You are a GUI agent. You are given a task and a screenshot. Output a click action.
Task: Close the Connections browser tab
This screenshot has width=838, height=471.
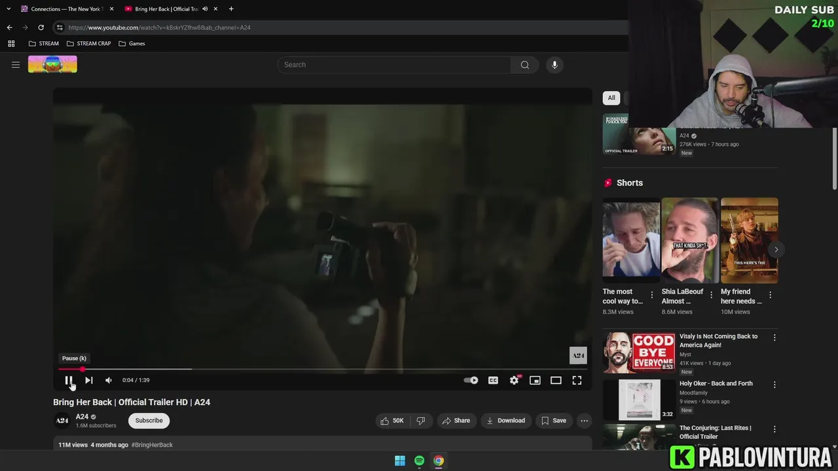[111, 9]
